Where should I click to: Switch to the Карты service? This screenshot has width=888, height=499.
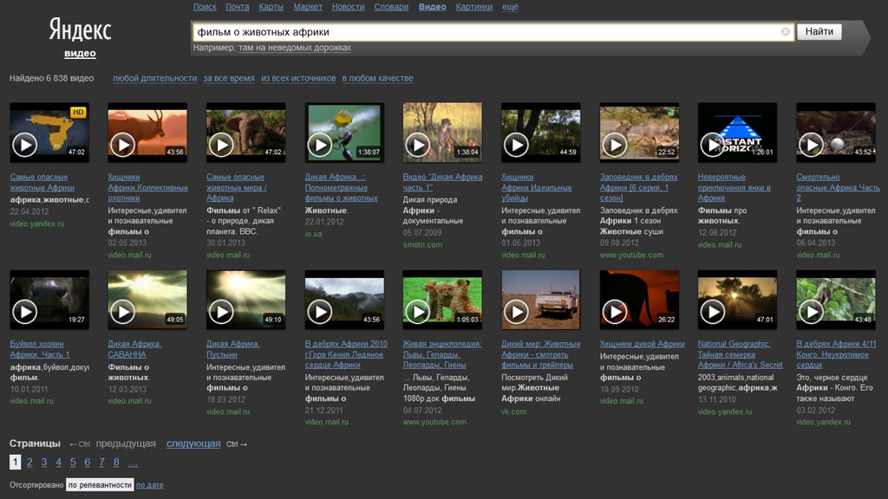pos(271,7)
